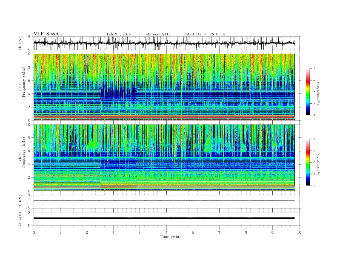Click tick label 1 on the Time axis
The height and width of the screenshot is (261, 337).
coord(60,232)
